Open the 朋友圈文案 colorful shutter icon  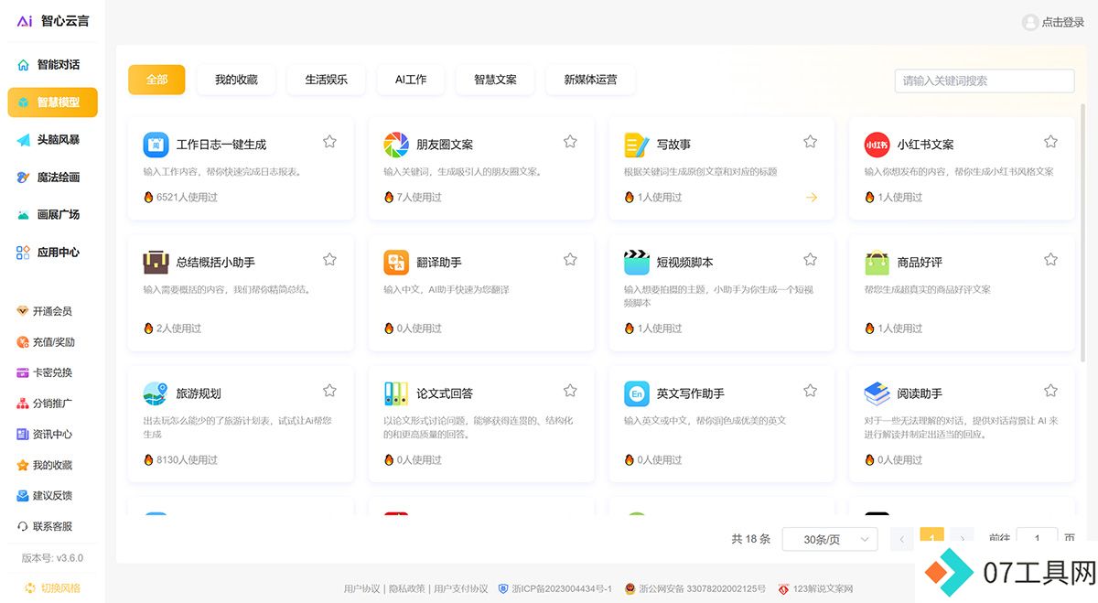click(396, 145)
